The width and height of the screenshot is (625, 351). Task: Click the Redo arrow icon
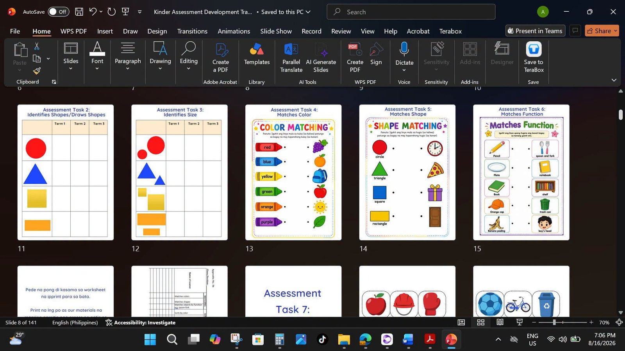tap(111, 12)
